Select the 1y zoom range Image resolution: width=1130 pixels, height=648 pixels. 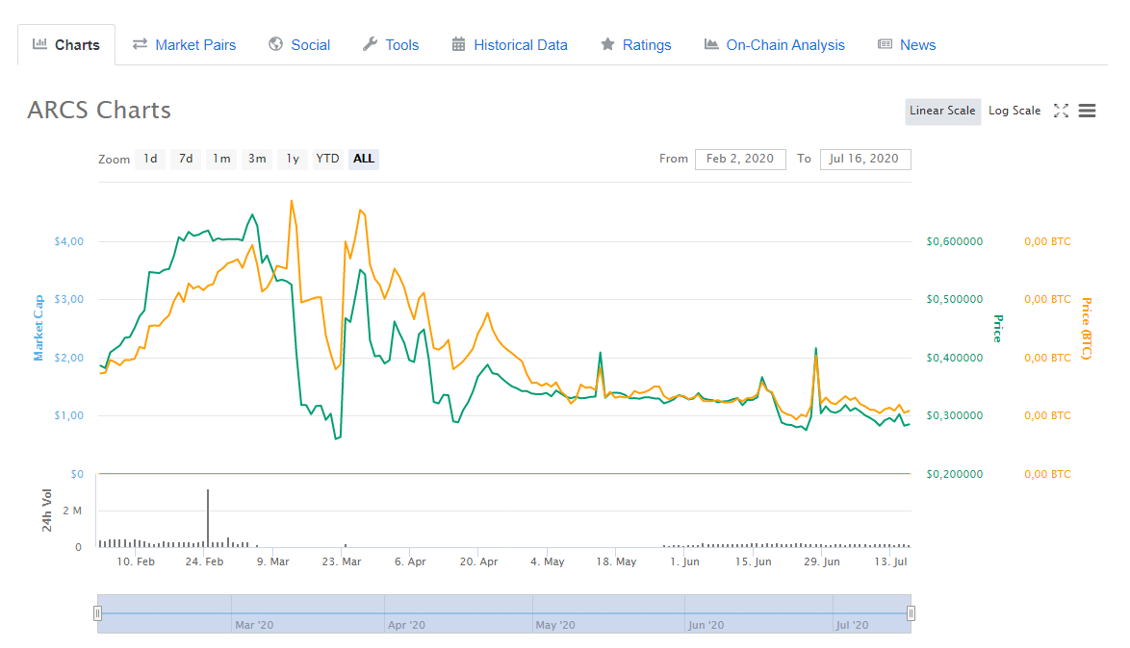(x=293, y=159)
